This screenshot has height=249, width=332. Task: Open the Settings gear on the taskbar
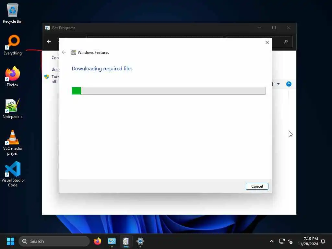(x=140, y=241)
